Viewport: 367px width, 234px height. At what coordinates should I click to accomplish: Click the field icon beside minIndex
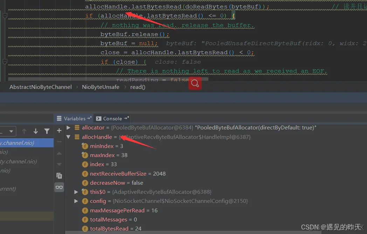[x=85, y=146]
